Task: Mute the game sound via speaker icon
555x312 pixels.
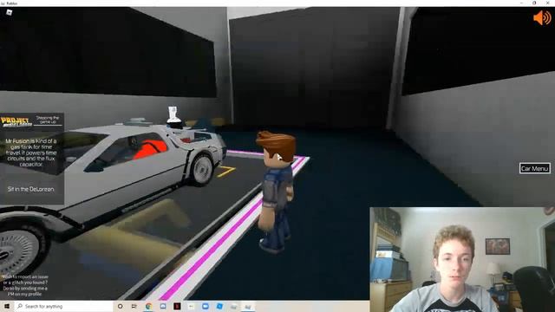Action: click(542, 17)
